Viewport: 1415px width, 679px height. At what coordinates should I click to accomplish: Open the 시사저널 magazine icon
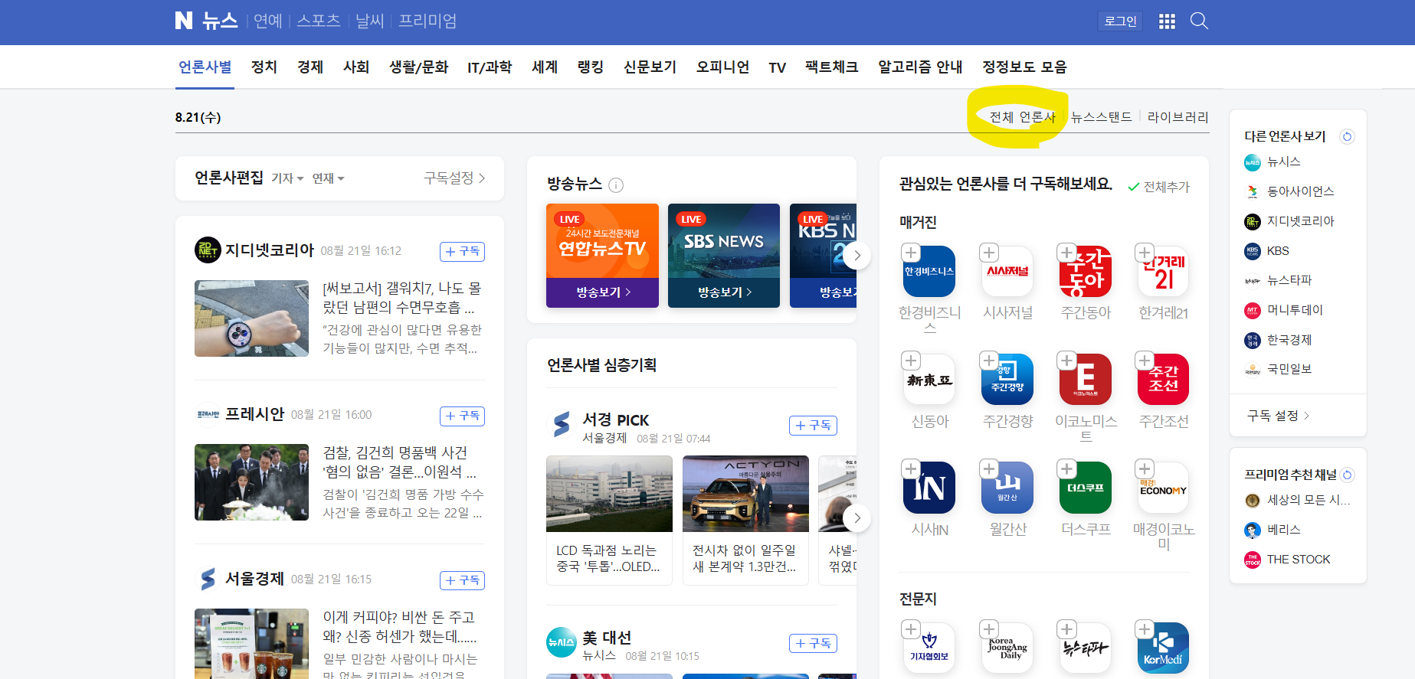pos(1007,271)
